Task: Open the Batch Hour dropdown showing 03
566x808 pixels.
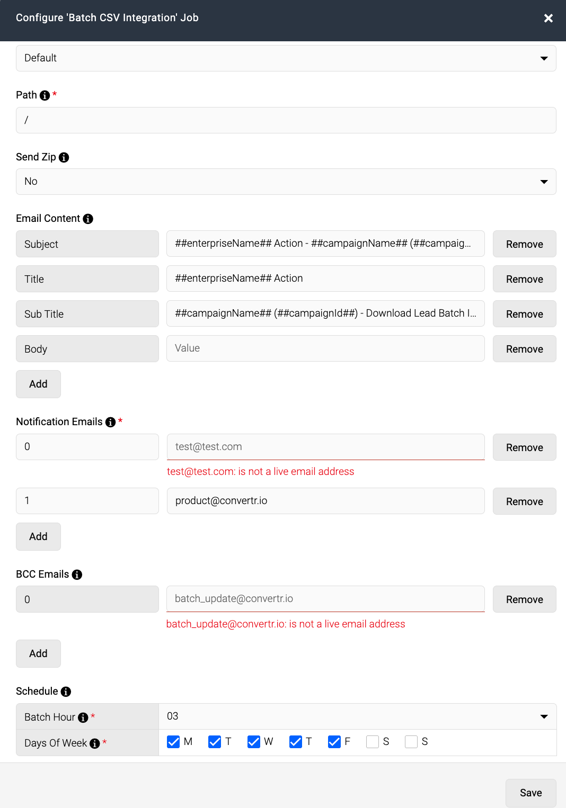Action: (x=358, y=716)
